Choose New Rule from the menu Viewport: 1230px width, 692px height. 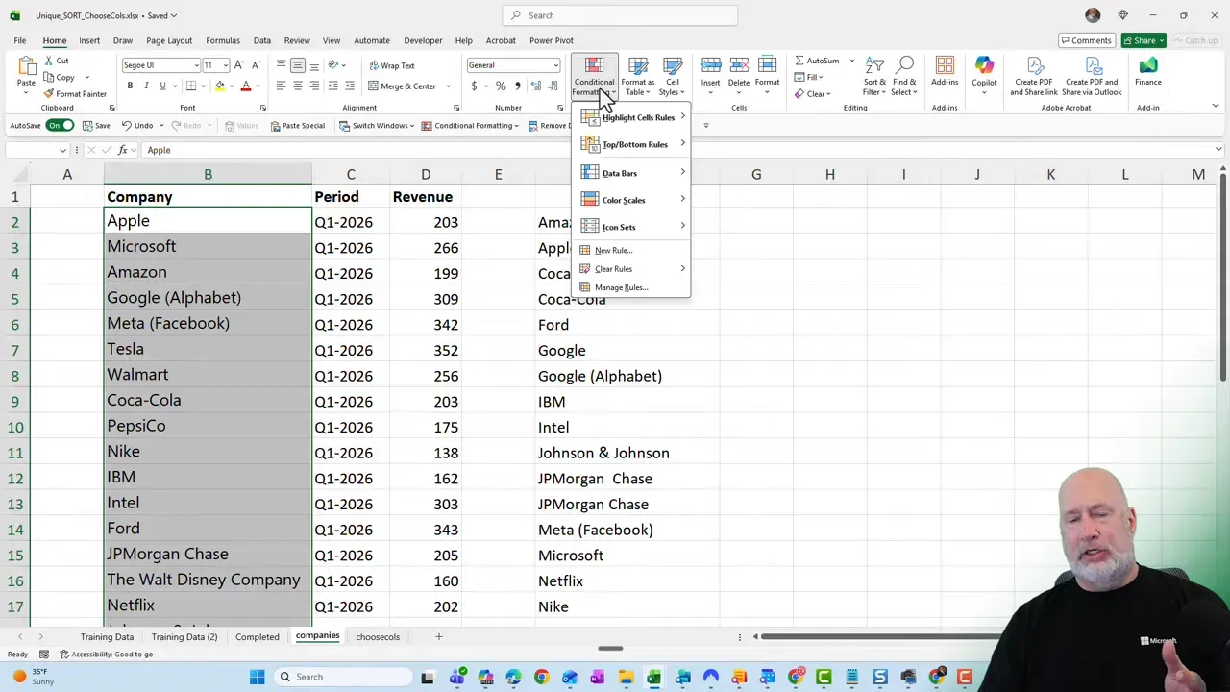(612, 250)
